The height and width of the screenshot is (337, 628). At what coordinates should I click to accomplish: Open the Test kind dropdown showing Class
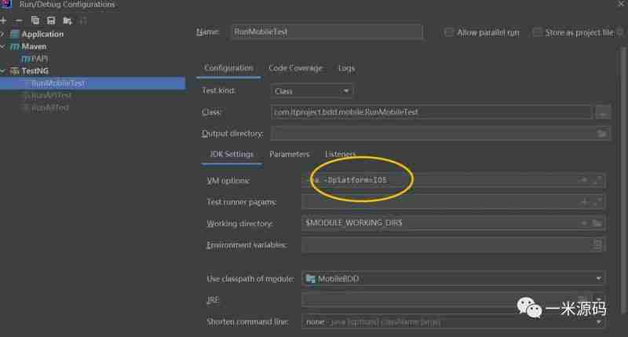(312, 91)
